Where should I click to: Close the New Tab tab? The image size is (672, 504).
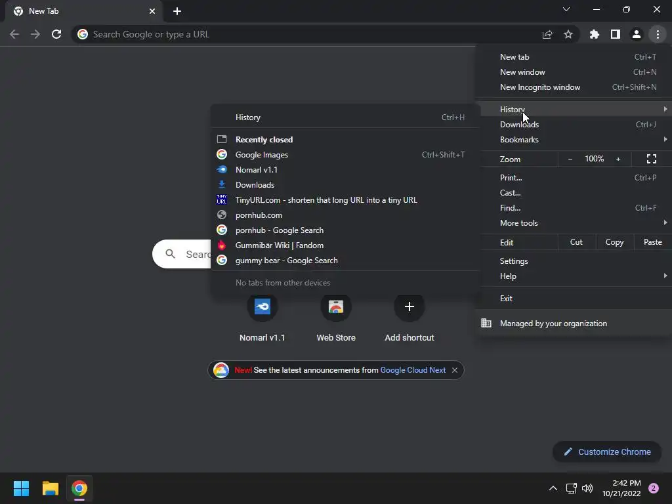coord(152,11)
